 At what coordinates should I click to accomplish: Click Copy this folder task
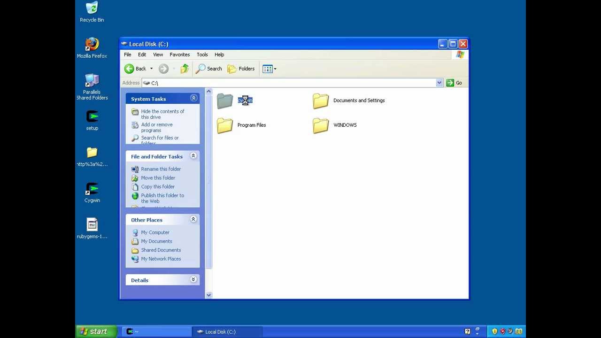pyautogui.click(x=158, y=187)
